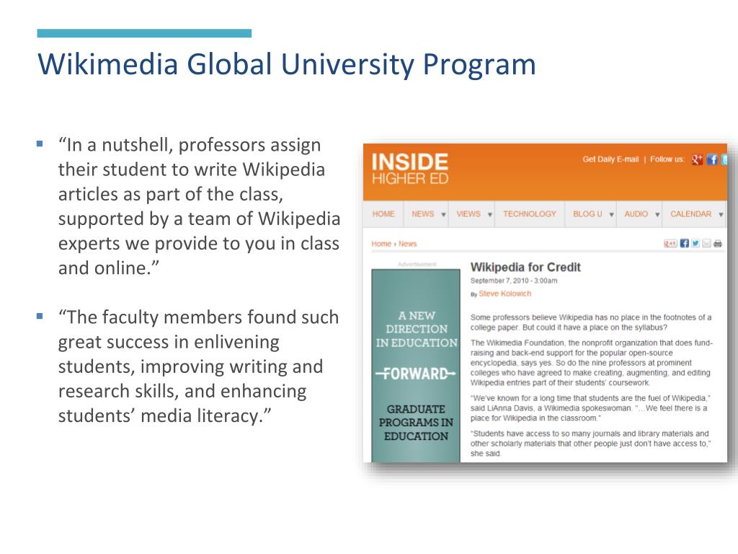Expand the BLOG U menu dropdown arrow
This screenshot has width=738, height=554.
pyautogui.click(x=611, y=214)
